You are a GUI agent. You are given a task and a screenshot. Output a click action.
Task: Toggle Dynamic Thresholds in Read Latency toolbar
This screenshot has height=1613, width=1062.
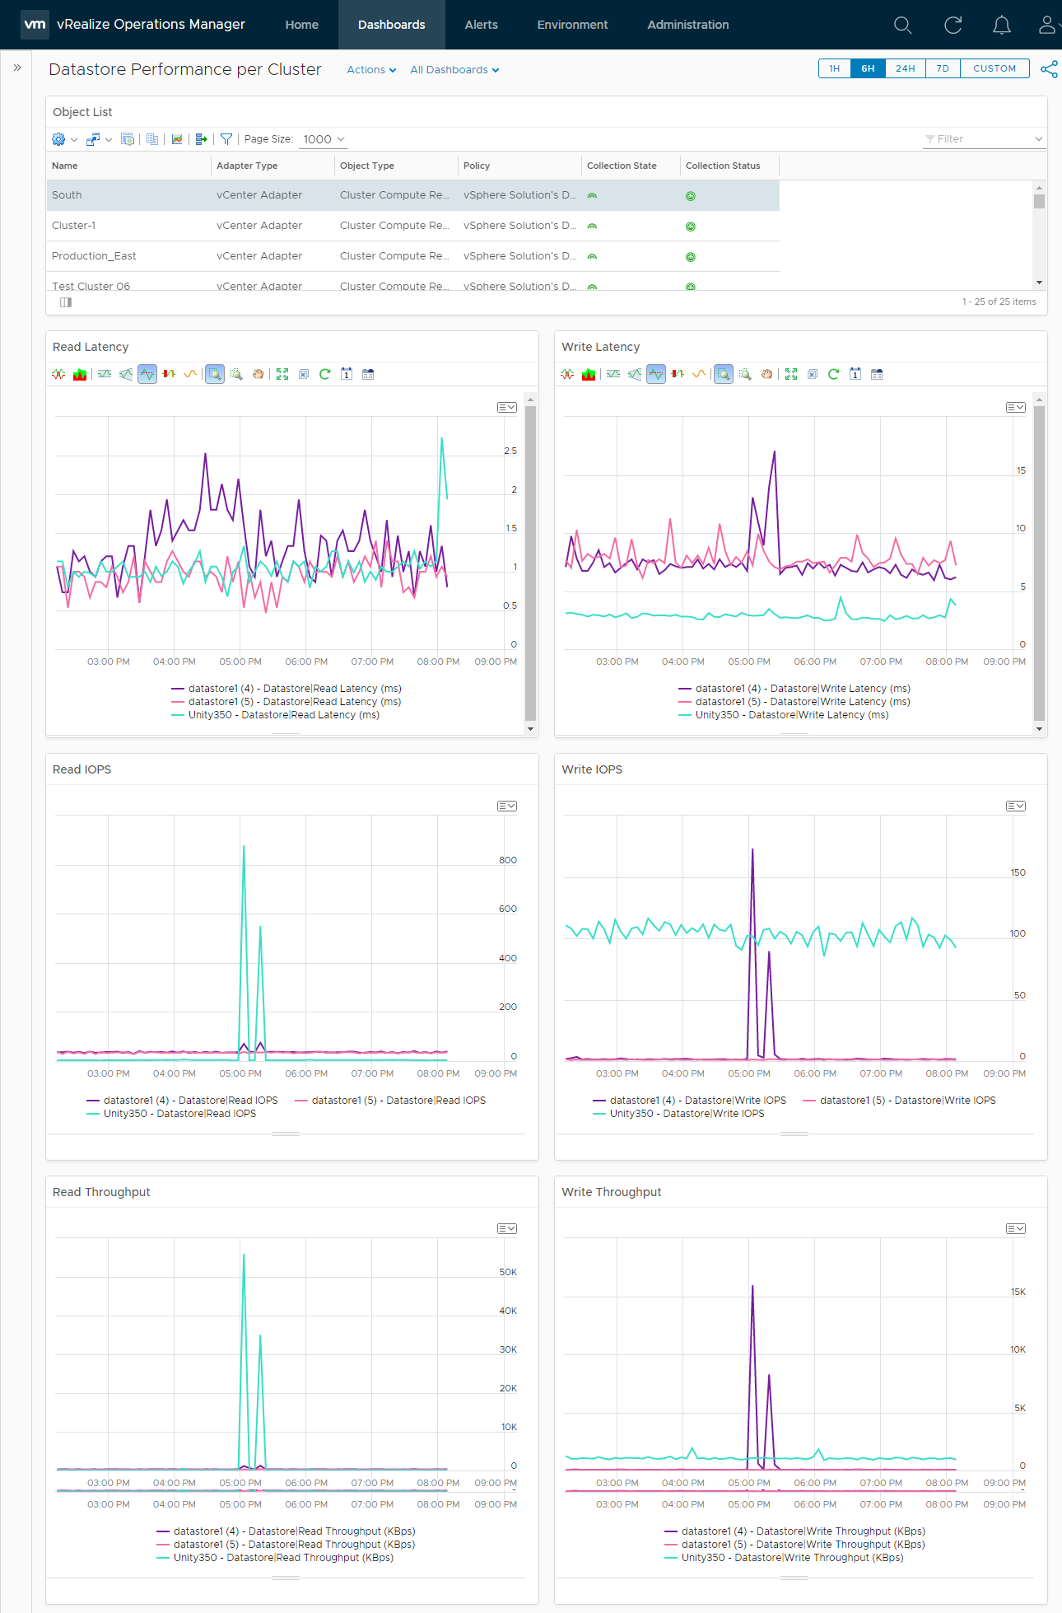coord(105,374)
